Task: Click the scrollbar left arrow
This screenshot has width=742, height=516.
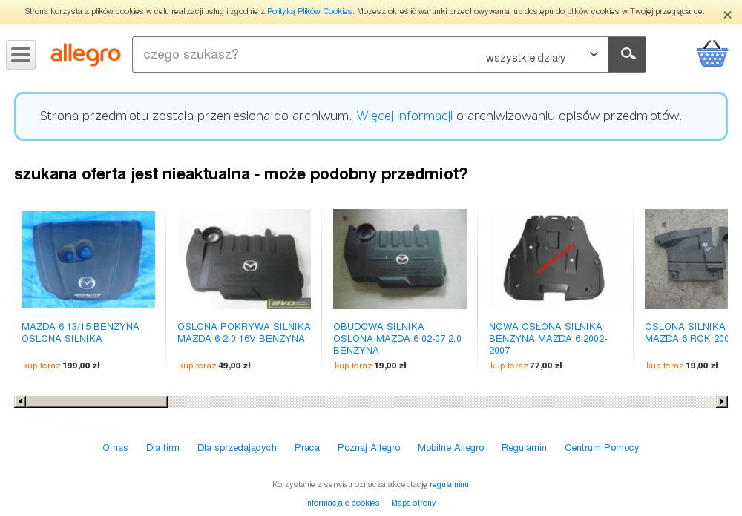Action: (20, 402)
